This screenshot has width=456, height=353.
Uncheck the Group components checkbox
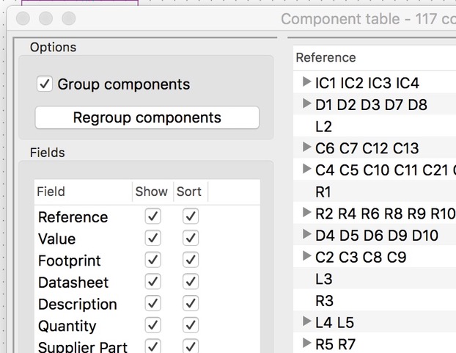(45, 84)
